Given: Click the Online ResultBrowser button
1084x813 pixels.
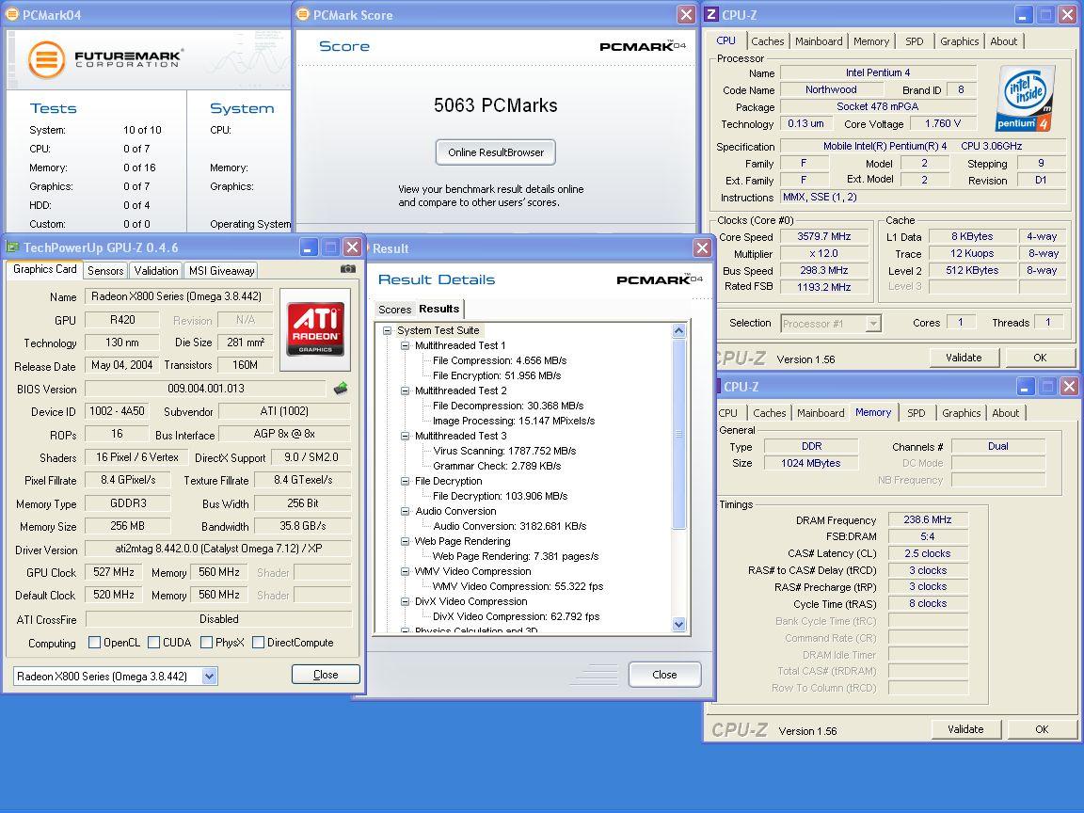Looking at the screenshot, I should (x=496, y=152).
